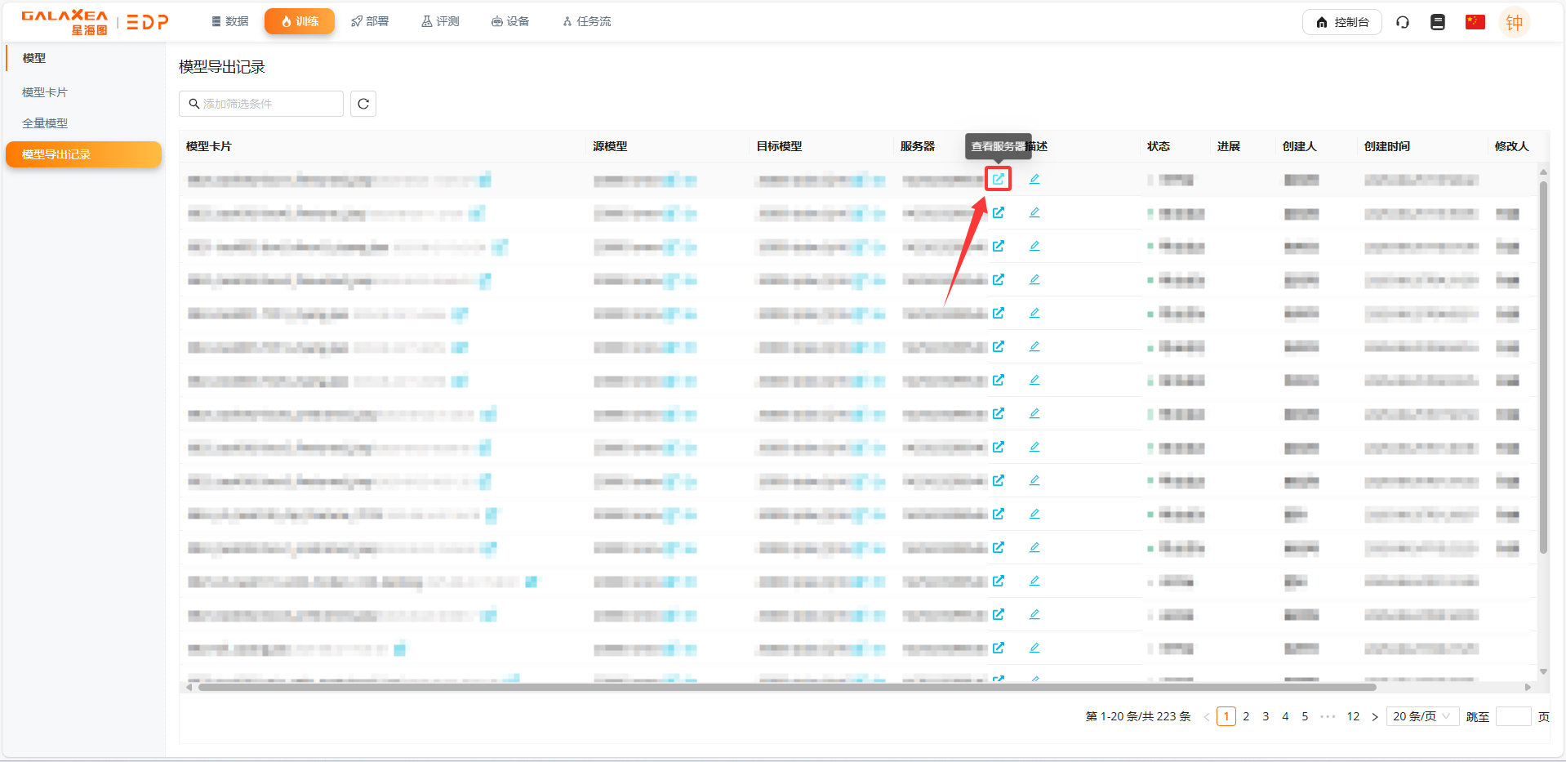The width and height of the screenshot is (1566, 762).
Task: Open the 评测 navigation tab
Action: [x=440, y=21]
